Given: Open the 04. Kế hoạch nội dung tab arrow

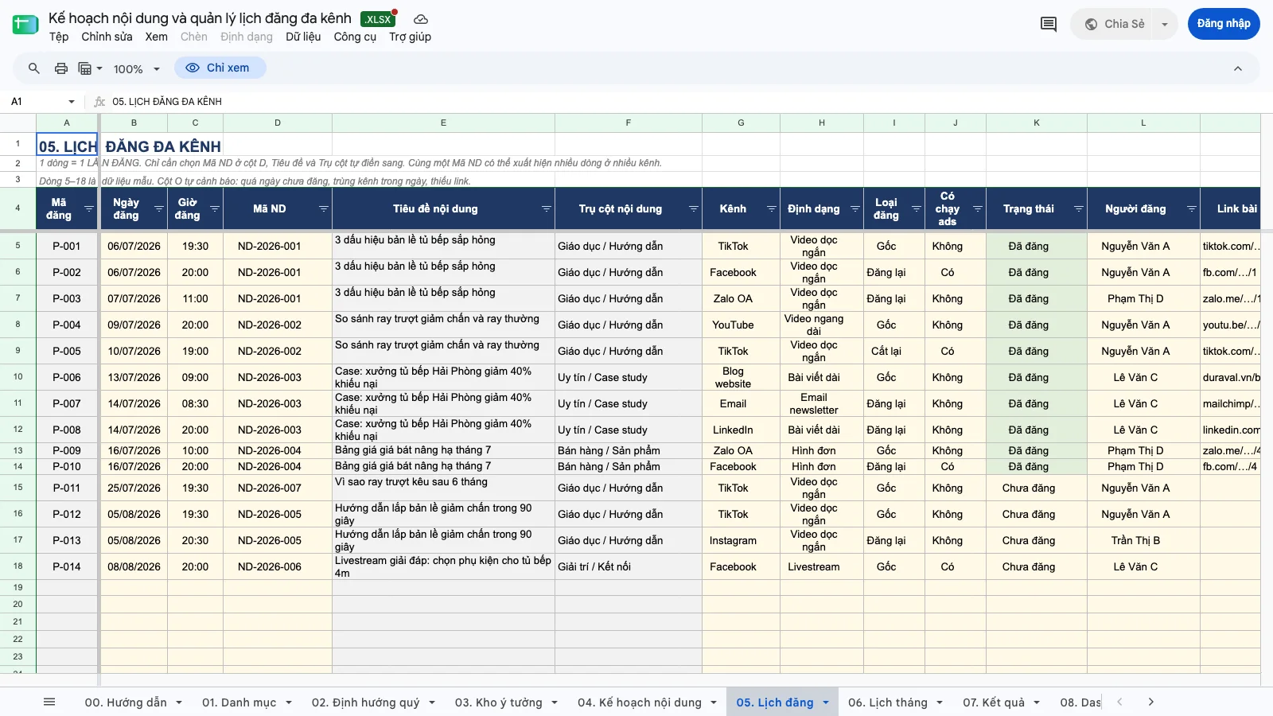Looking at the screenshot, I should [x=714, y=702].
